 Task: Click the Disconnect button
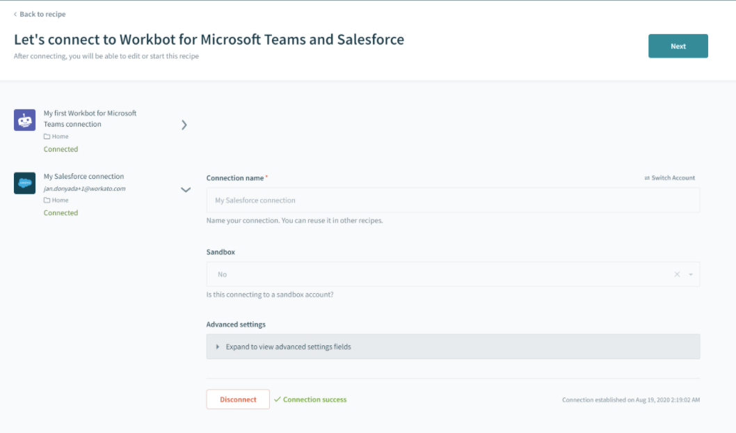pyautogui.click(x=238, y=400)
